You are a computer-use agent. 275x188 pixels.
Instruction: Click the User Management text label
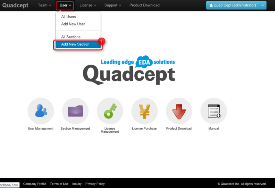click(x=41, y=129)
